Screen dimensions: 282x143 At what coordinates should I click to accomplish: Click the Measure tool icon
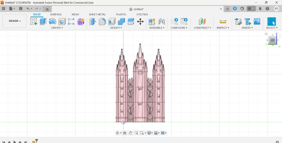tap(223, 21)
